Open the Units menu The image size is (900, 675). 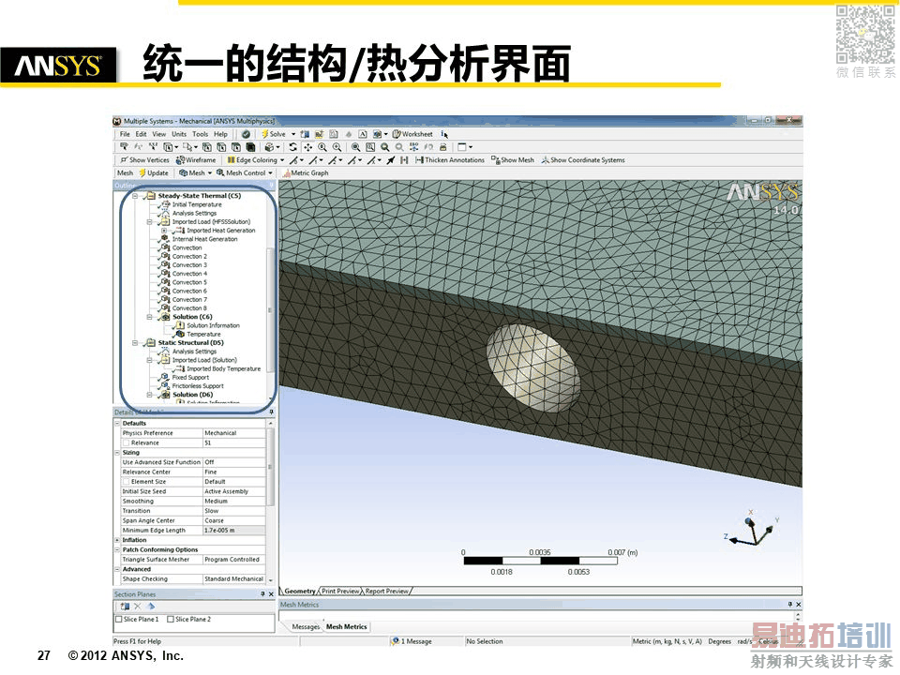[179, 134]
